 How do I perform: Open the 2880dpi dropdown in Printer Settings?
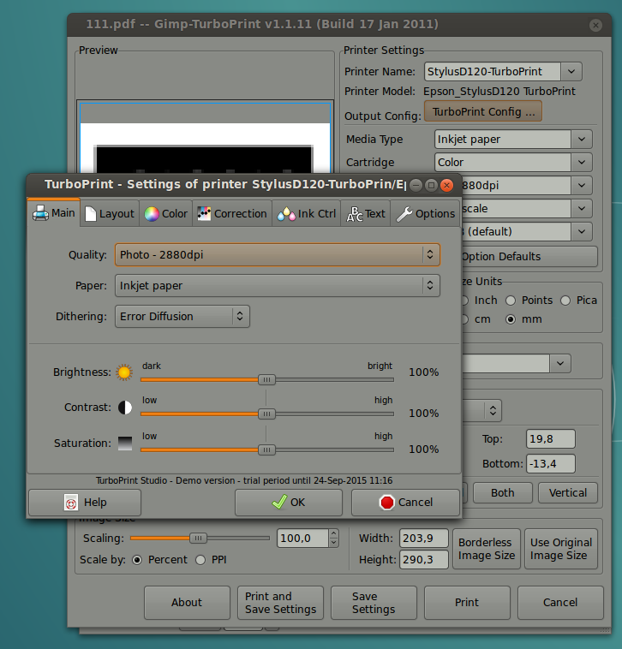coord(582,186)
